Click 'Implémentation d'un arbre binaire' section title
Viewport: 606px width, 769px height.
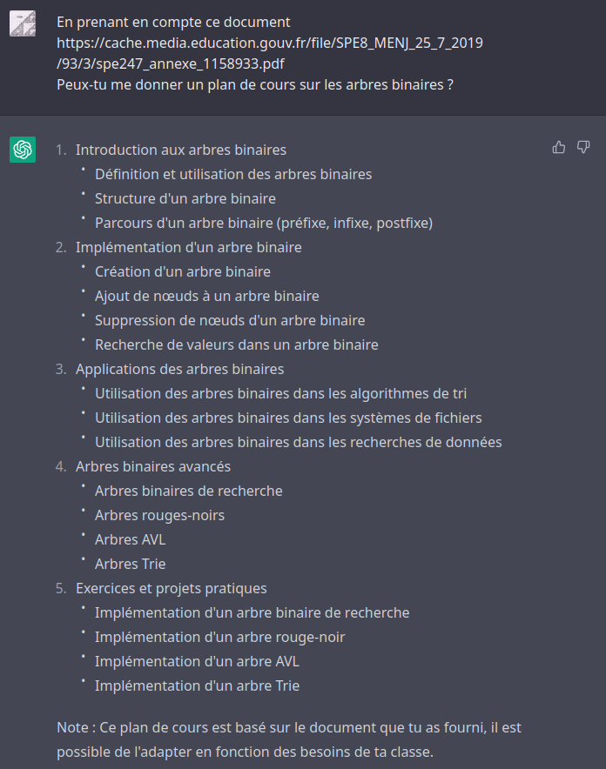[x=188, y=247]
